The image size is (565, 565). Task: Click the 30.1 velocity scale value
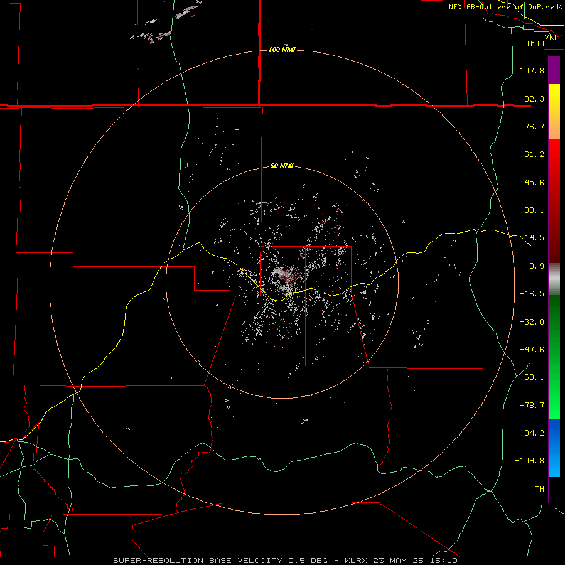point(534,210)
